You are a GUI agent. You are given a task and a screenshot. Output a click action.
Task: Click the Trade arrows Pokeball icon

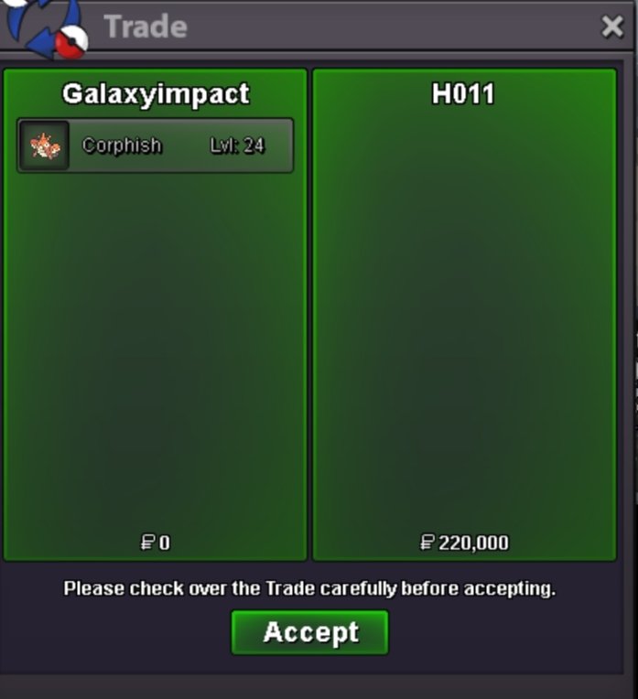pyautogui.click(x=45, y=27)
